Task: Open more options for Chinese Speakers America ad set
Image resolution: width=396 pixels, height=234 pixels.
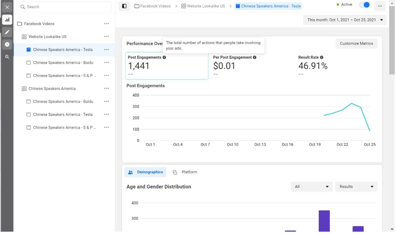Action: [x=107, y=89]
